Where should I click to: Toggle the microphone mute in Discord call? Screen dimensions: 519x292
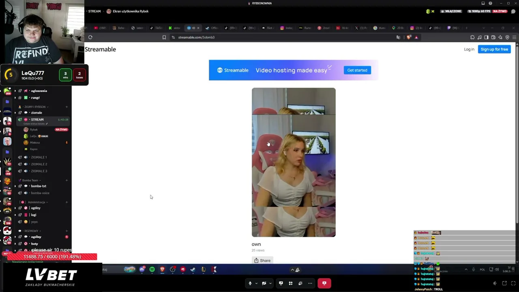[250, 283]
